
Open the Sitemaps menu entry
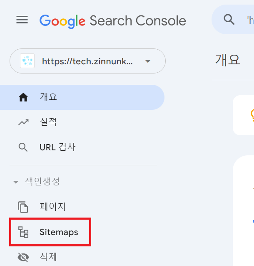(50, 232)
